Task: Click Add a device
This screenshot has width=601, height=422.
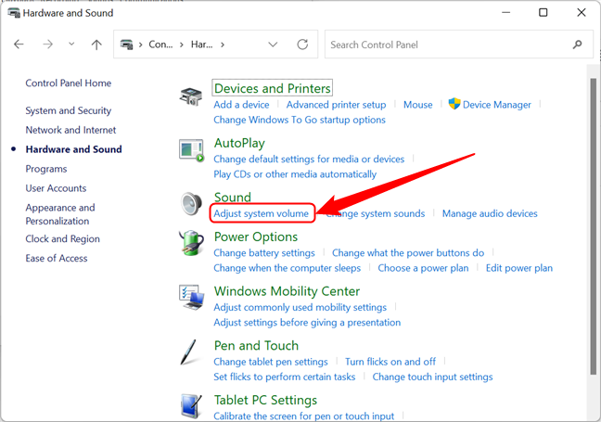Action: coord(241,105)
